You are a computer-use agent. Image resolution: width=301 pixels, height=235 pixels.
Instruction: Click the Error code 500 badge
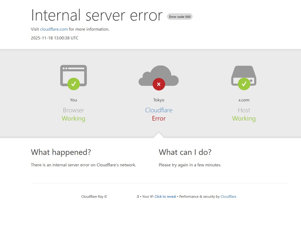(180, 17)
